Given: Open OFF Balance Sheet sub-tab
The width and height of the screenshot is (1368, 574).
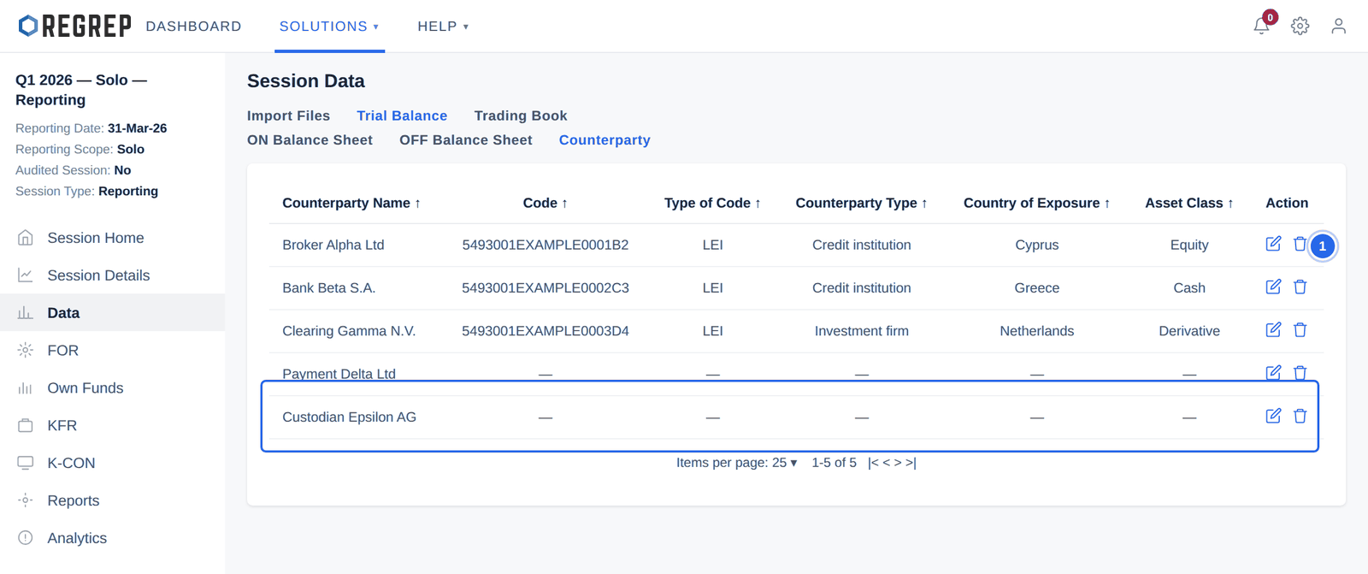Looking at the screenshot, I should [466, 140].
